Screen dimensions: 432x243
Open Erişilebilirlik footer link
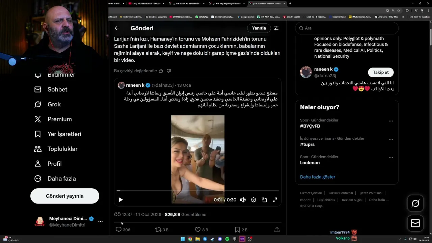point(326,200)
